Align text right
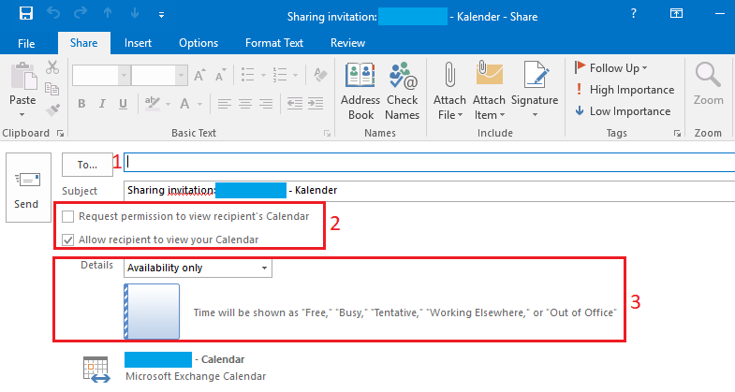Image resolution: width=735 pixels, height=392 pixels. coord(266,104)
